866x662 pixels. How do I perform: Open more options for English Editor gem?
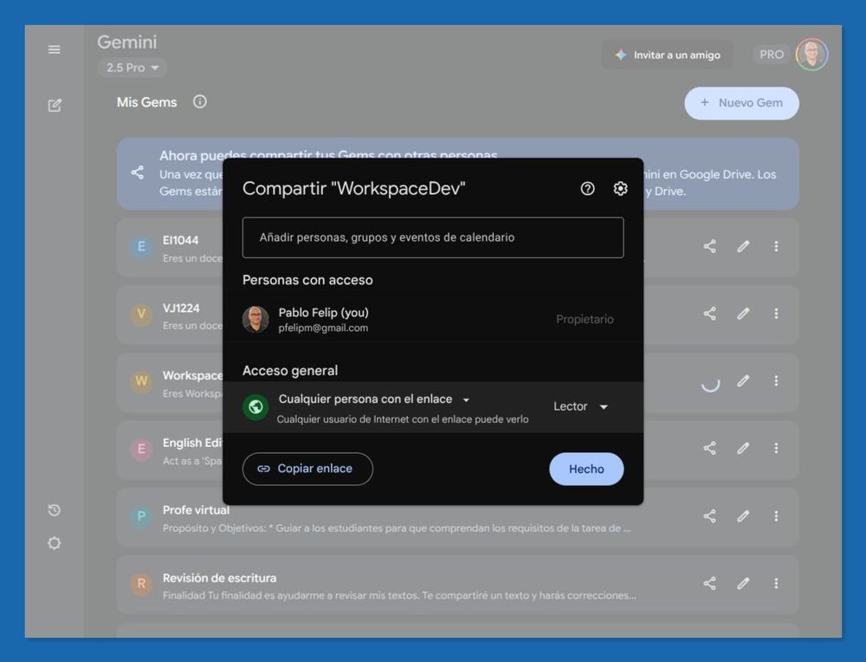[776, 448]
